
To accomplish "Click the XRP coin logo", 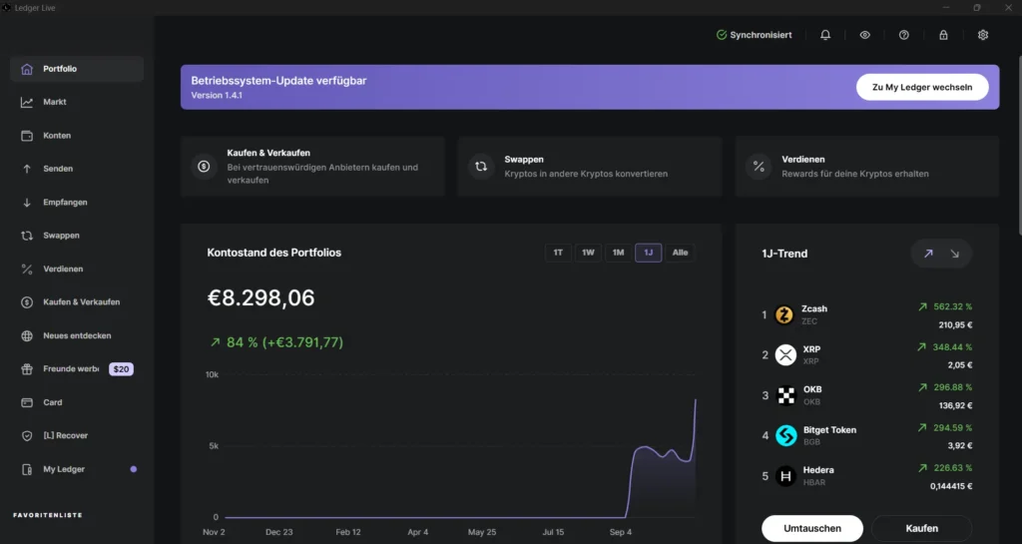I will pos(785,355).
